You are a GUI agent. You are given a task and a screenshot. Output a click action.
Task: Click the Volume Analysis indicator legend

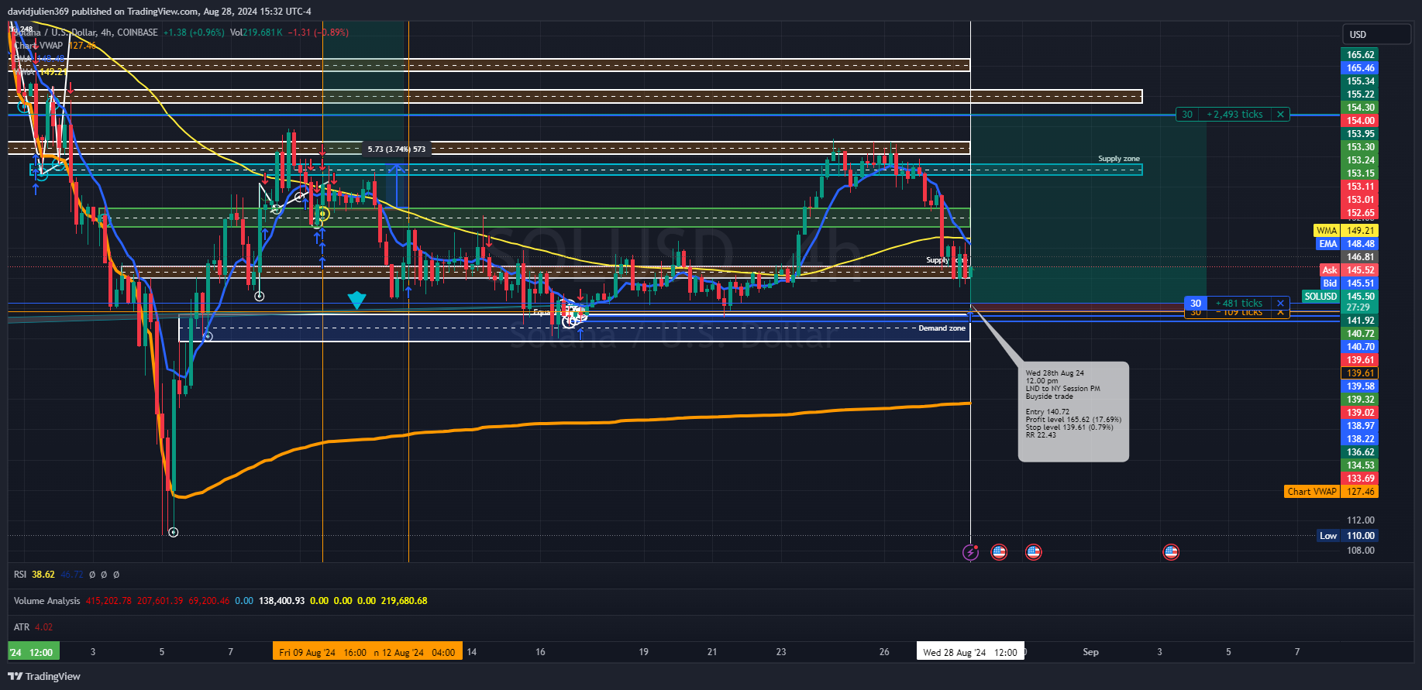[46, 601]
